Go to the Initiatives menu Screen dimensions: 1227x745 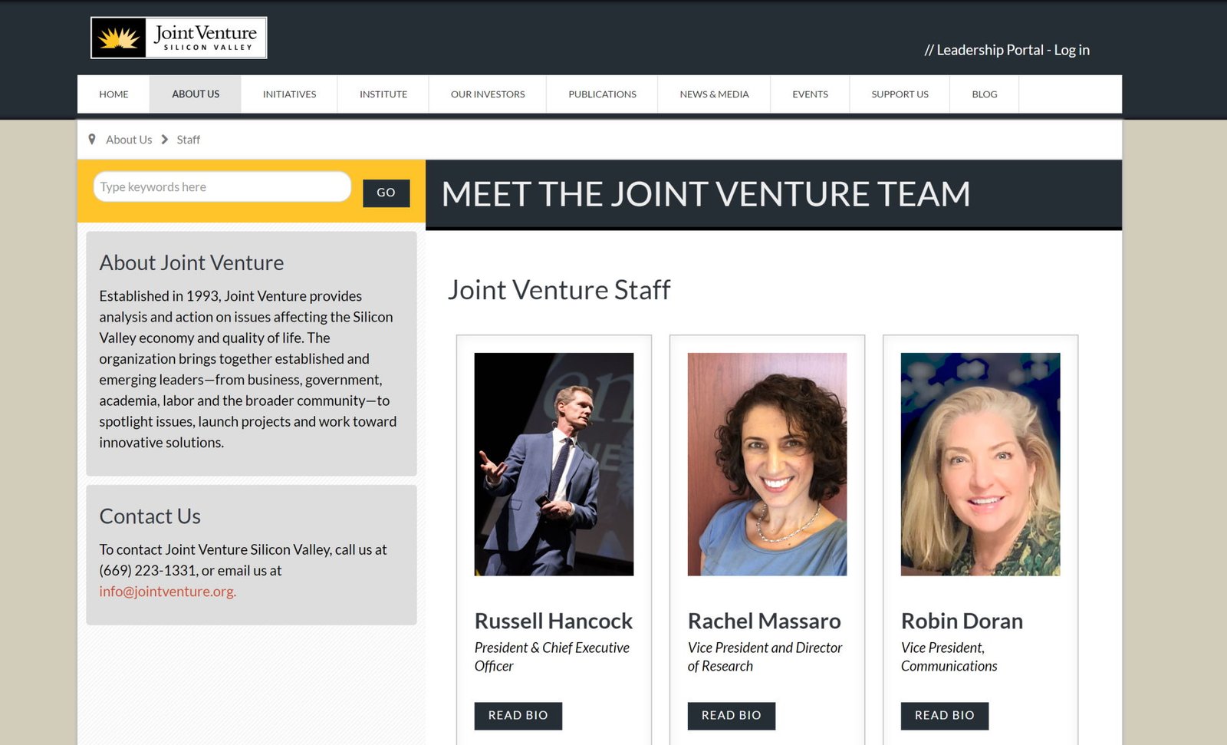coord(289,94)
